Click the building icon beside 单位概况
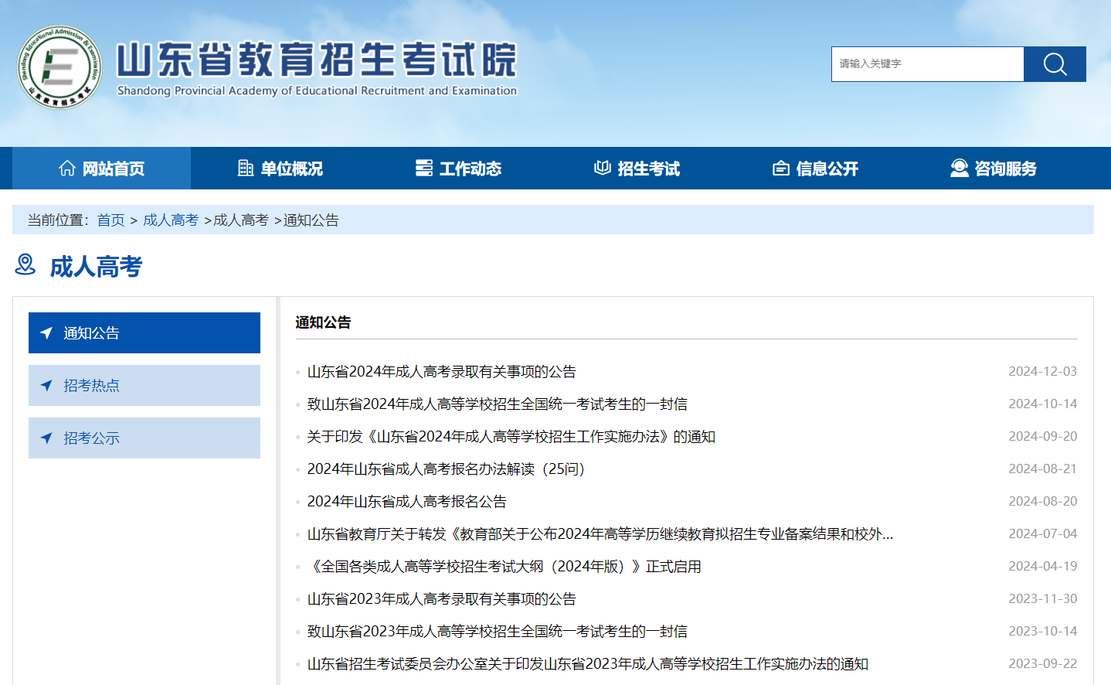The height and width of the screenshot is (685, 1111). coord(244,168)
